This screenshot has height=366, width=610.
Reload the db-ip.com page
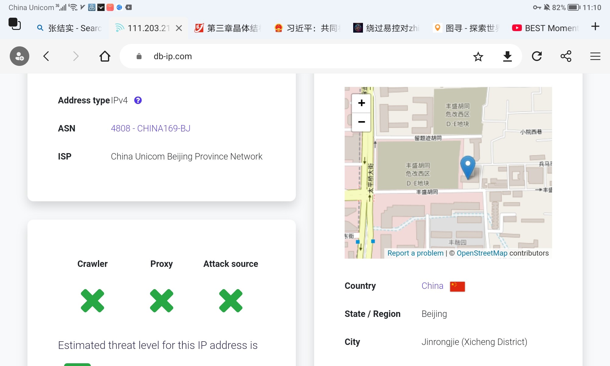pyautogui.click(x=536, y=56)
